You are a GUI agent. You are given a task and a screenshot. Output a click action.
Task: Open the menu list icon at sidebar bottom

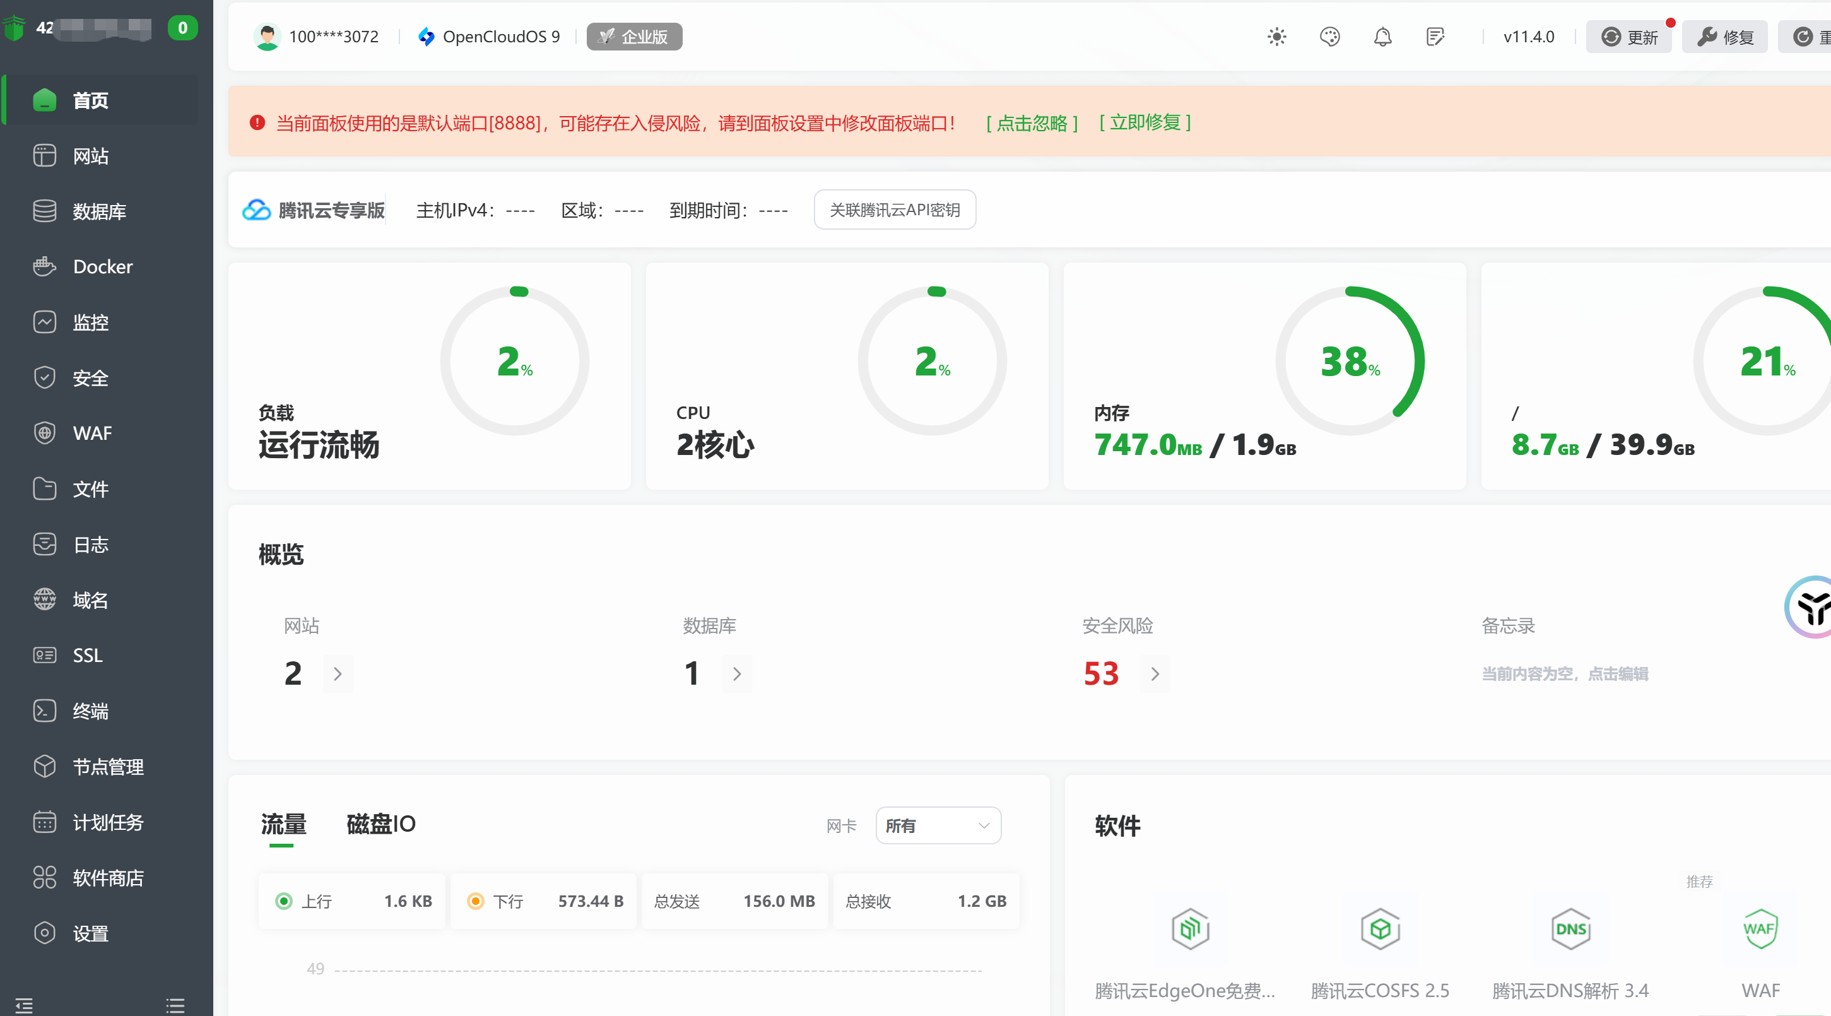pos(175,1005)
